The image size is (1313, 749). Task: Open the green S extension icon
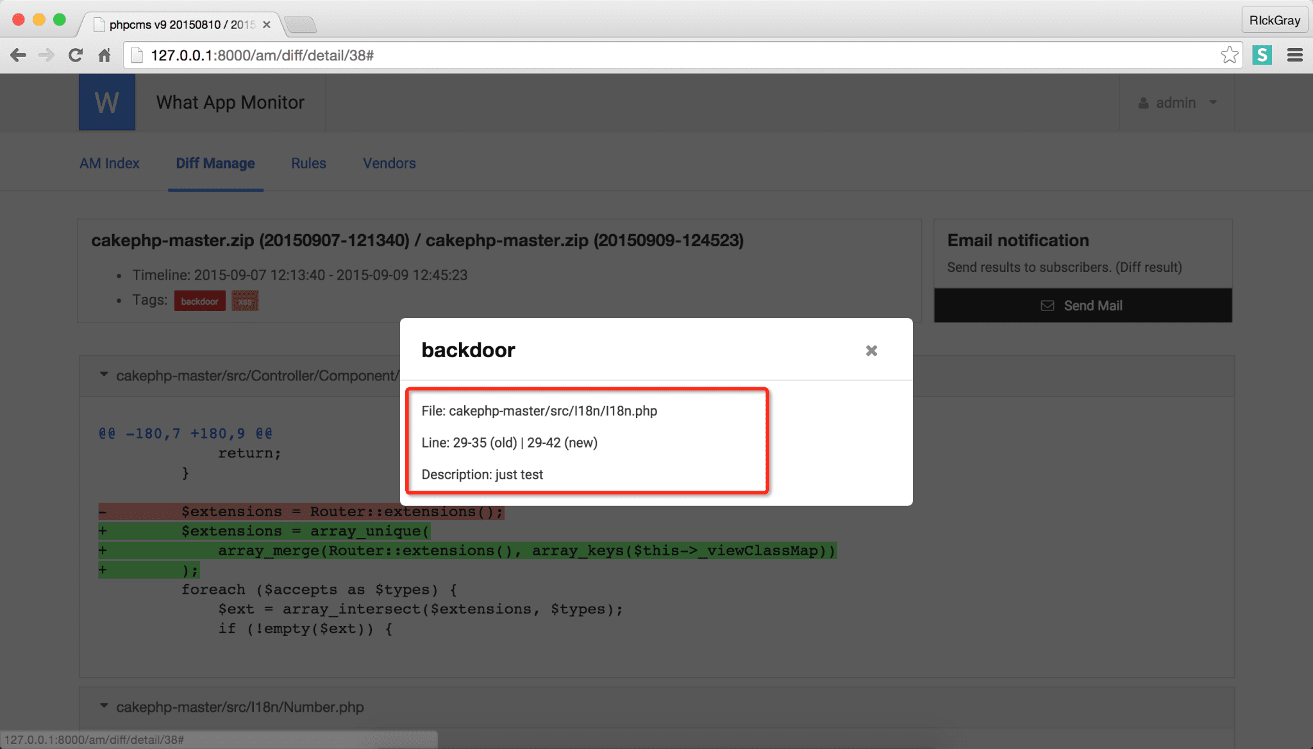(1262, 55)
